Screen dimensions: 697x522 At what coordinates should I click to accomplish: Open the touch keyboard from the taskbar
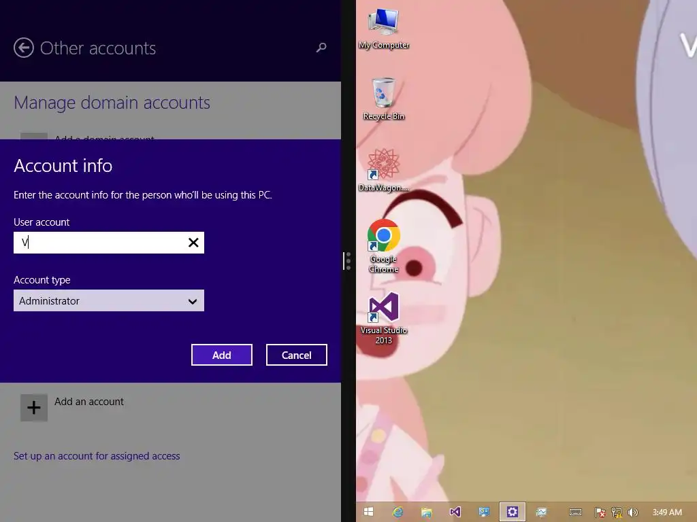[x=575, y=512]
